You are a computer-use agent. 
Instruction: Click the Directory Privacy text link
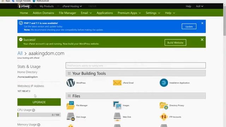177,105
